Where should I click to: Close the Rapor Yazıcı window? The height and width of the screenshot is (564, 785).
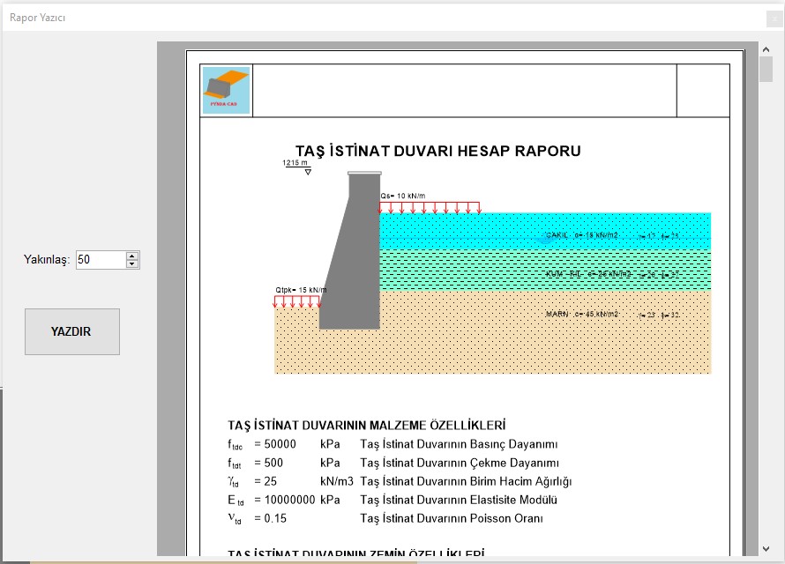(x=774, y=18)
